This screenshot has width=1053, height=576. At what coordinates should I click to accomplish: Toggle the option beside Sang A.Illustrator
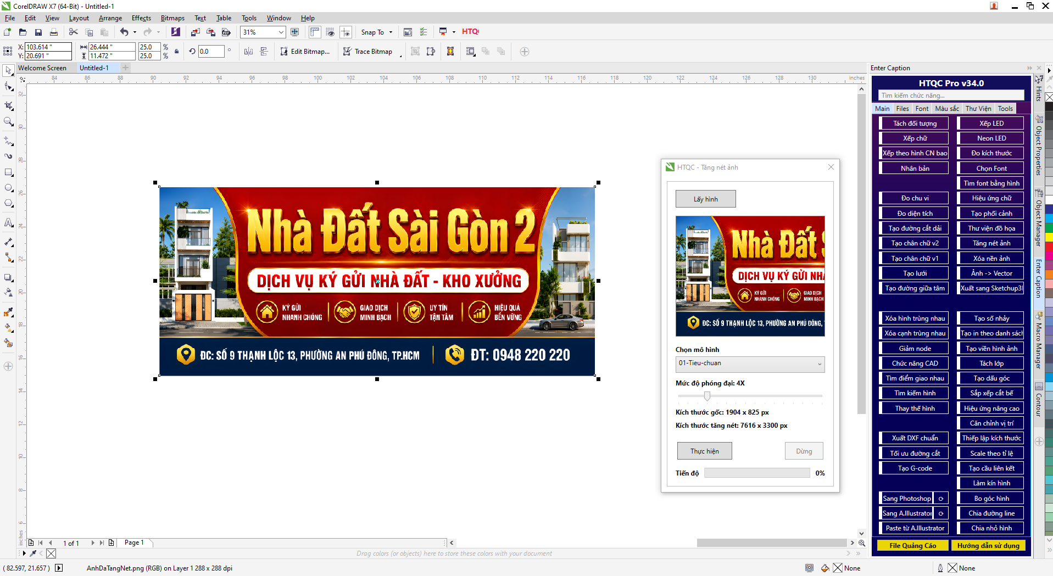[x=940, y=513]
